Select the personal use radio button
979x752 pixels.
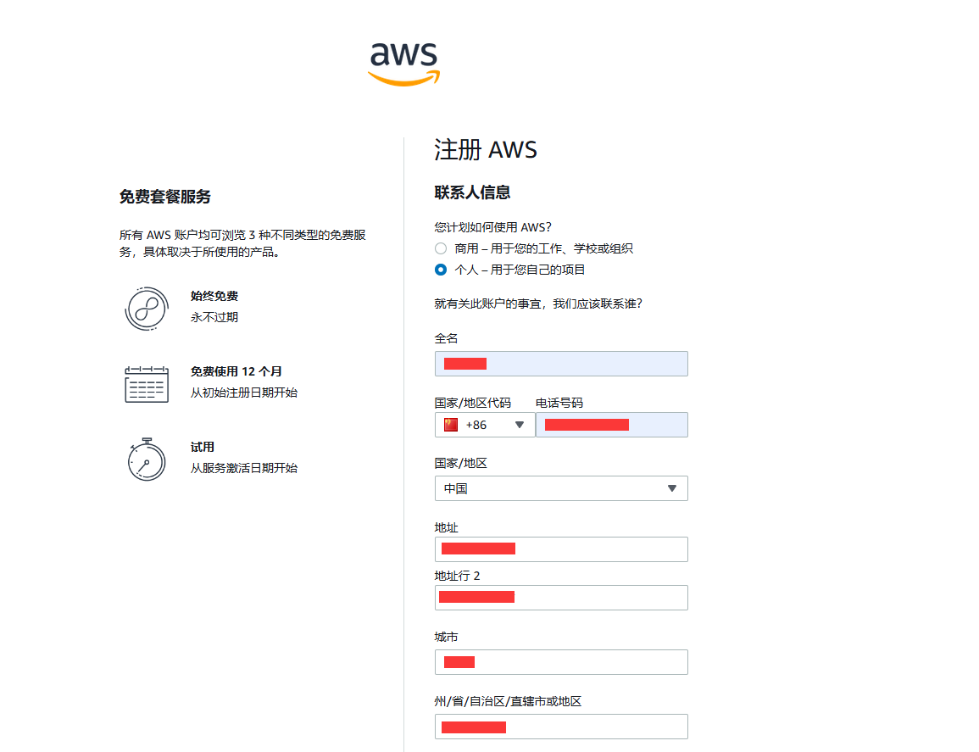(x=441, y=270)
